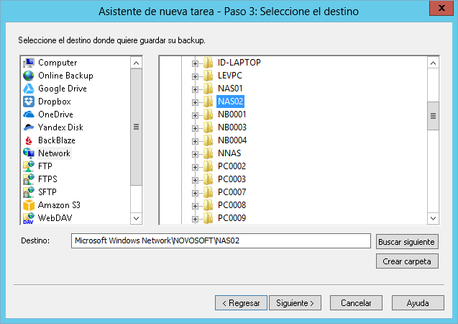Choose the WebDAV icon
Screen dimensions: 458x324
29,218
